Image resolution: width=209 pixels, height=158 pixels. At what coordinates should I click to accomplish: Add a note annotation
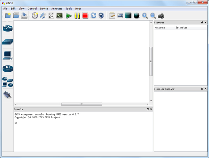(112, 16)
